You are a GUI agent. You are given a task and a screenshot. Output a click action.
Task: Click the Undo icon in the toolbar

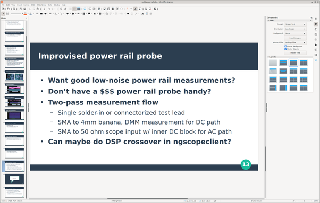(x=49, y=9)
